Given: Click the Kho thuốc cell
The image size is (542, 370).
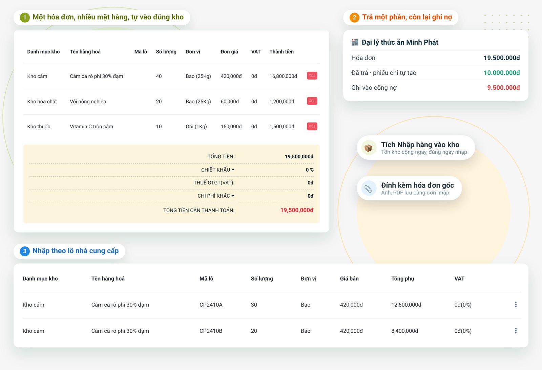Looking at the screenshot, I should pyautogui.click(x=39, y=127).
